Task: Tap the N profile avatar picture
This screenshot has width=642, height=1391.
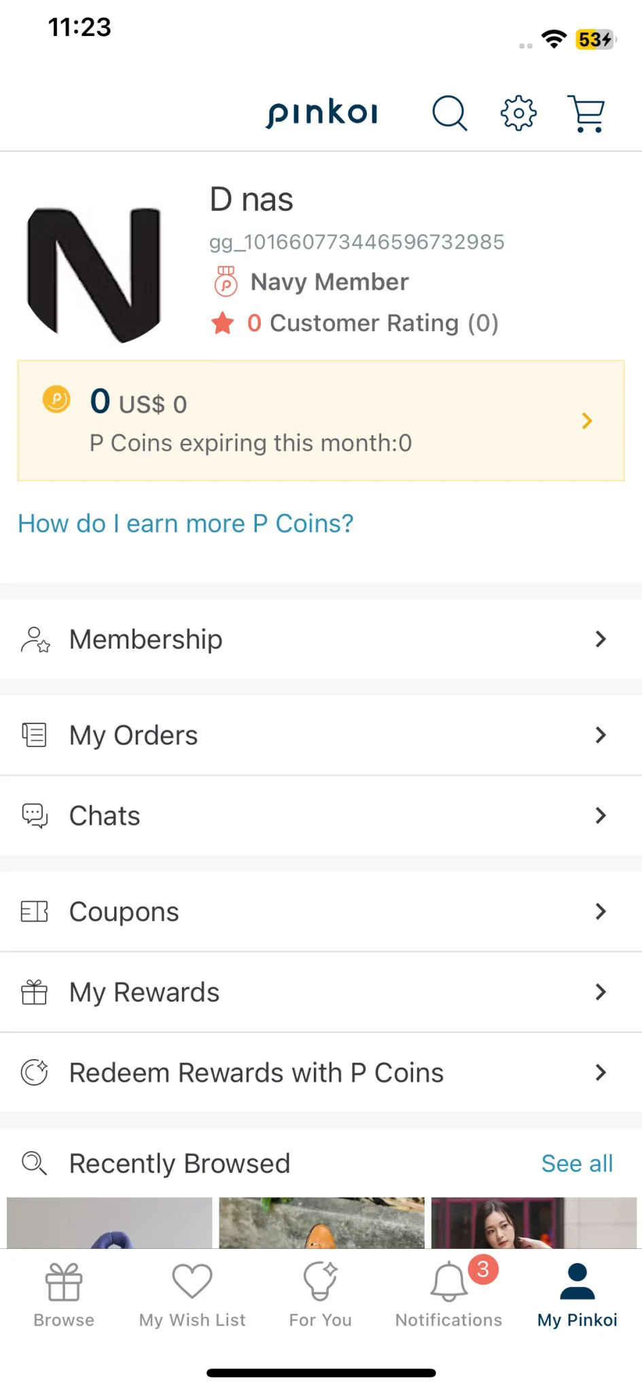Action: pos(94,275)
